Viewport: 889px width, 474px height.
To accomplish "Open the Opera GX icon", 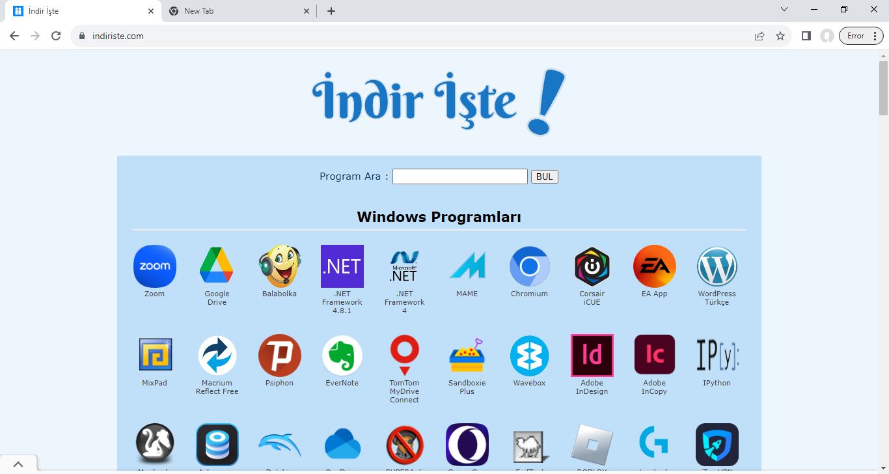I will coord(467,445).
